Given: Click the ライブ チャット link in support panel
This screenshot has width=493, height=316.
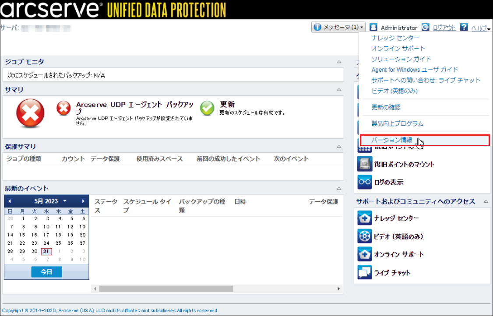Looking at the screenshot, I should pyautogui.click(x=392, y=273).
